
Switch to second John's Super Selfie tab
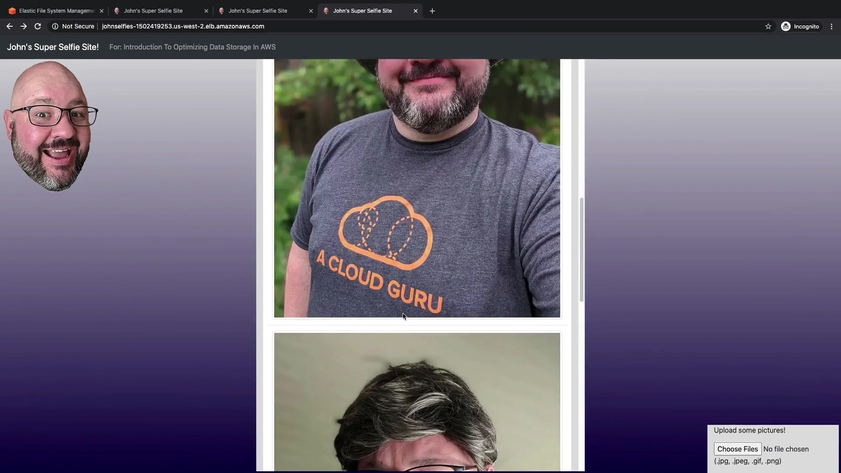[258, 11]
